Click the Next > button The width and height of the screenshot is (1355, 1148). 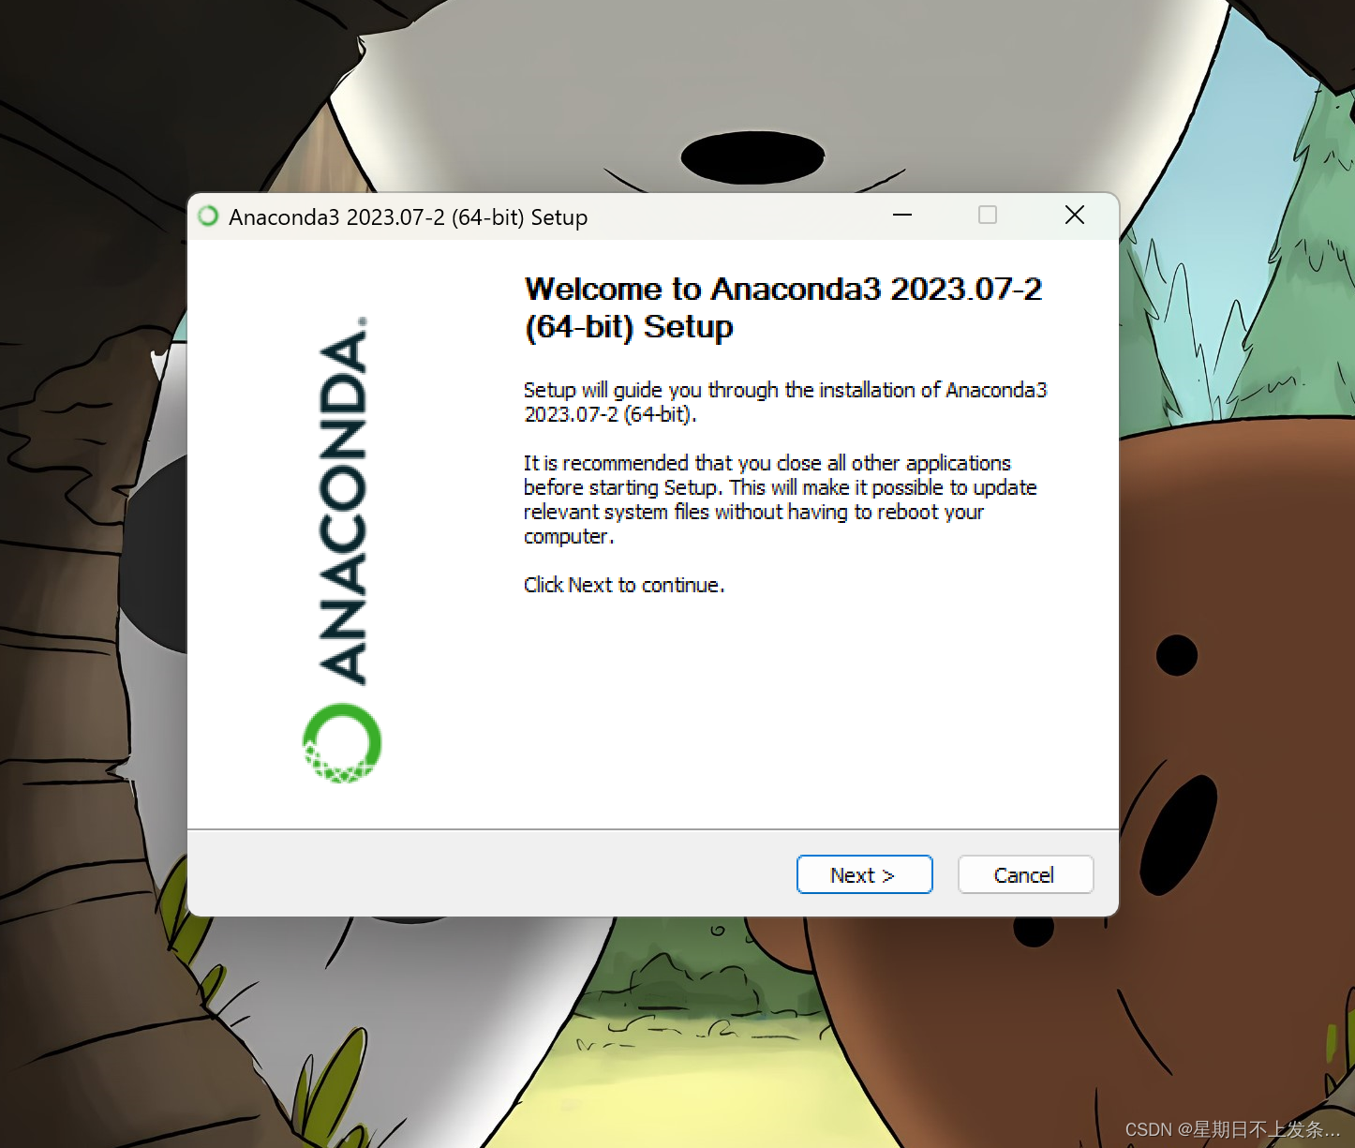(864, 874)
